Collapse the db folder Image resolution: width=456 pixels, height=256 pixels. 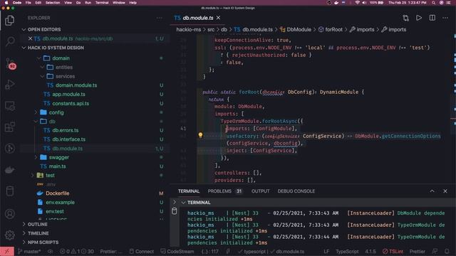pyautogui.click(x=36, y=122)
